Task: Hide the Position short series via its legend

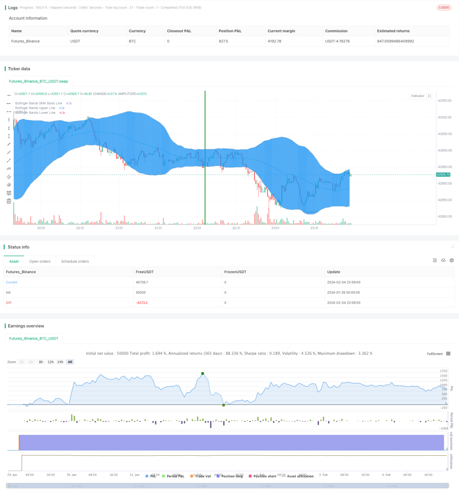Action: (262, 476)
